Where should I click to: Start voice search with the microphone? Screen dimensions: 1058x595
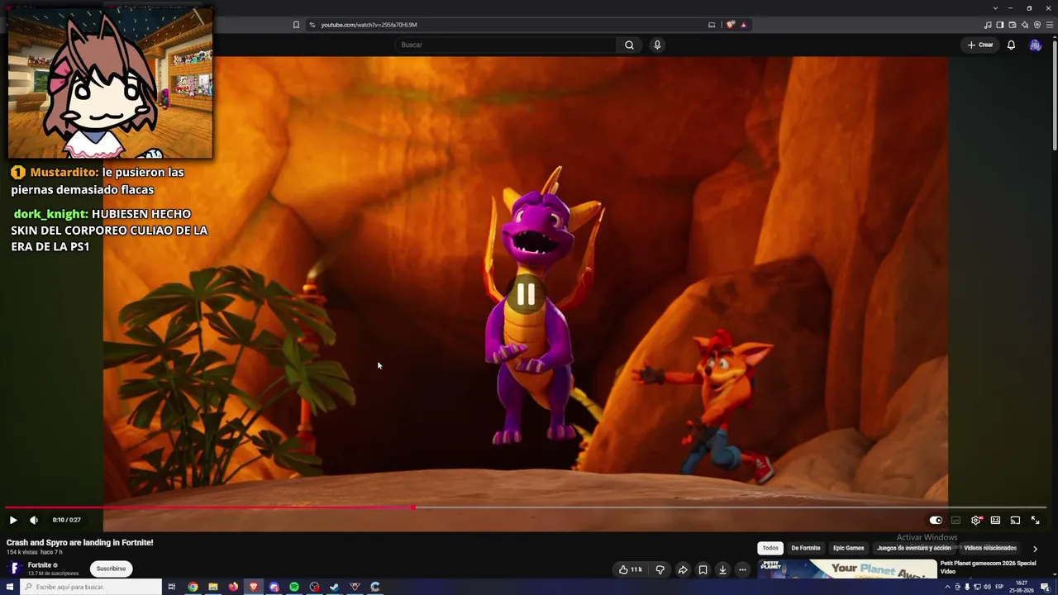[657, 45]
